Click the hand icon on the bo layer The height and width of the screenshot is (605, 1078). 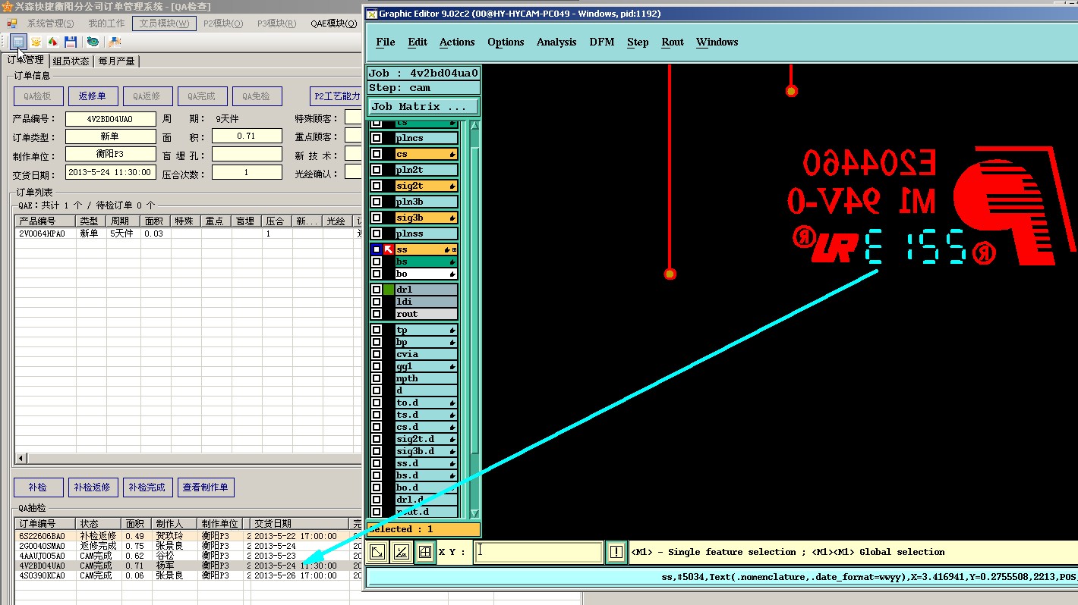[452, 274]
